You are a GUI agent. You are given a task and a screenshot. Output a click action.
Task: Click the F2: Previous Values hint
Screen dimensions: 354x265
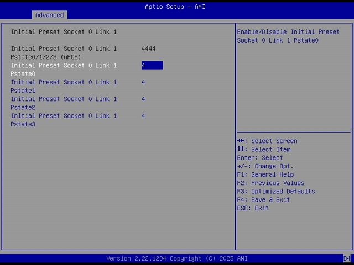click(x=270, y=183)
